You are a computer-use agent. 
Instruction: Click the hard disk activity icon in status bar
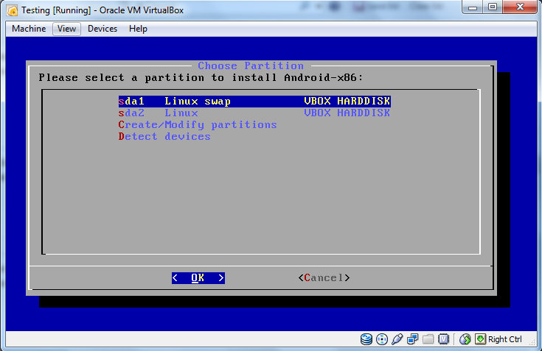coord(366,339)
